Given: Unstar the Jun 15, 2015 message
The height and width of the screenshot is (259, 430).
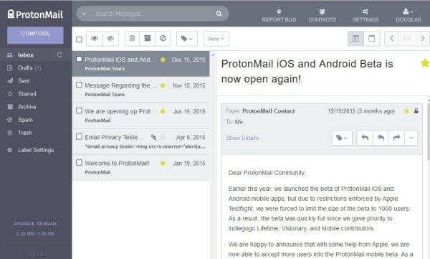Looking at the screenshot, I should click(x=163, y=111).
